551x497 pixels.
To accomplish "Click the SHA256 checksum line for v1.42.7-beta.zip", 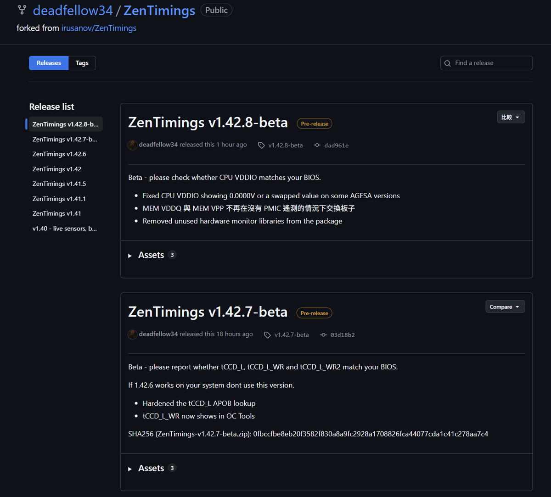I will point(308,434).
